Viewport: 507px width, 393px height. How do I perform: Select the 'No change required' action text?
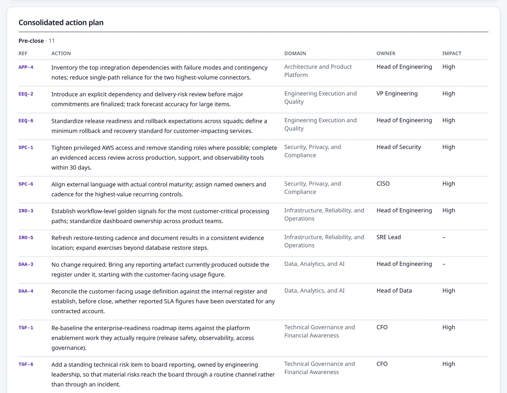160,269
